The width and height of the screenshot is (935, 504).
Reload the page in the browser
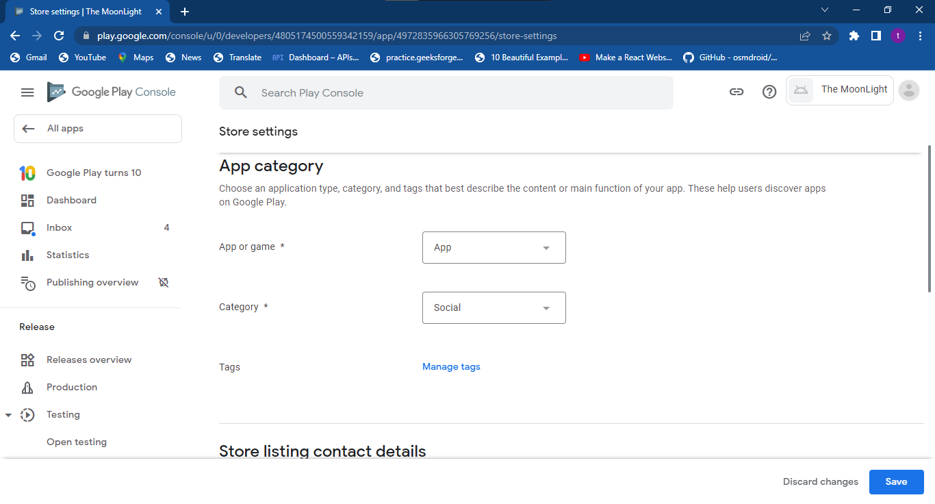59,36
